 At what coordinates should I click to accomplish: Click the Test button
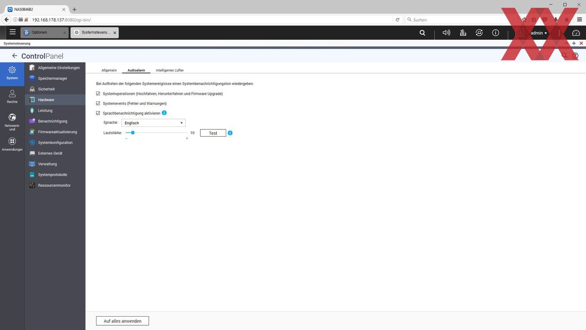coord(213,133)
